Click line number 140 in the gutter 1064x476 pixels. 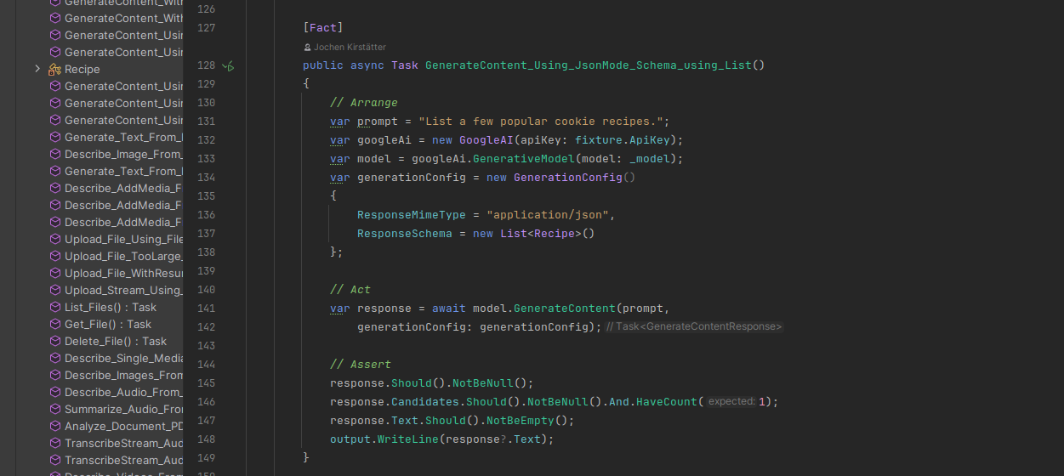click(206, 290)
